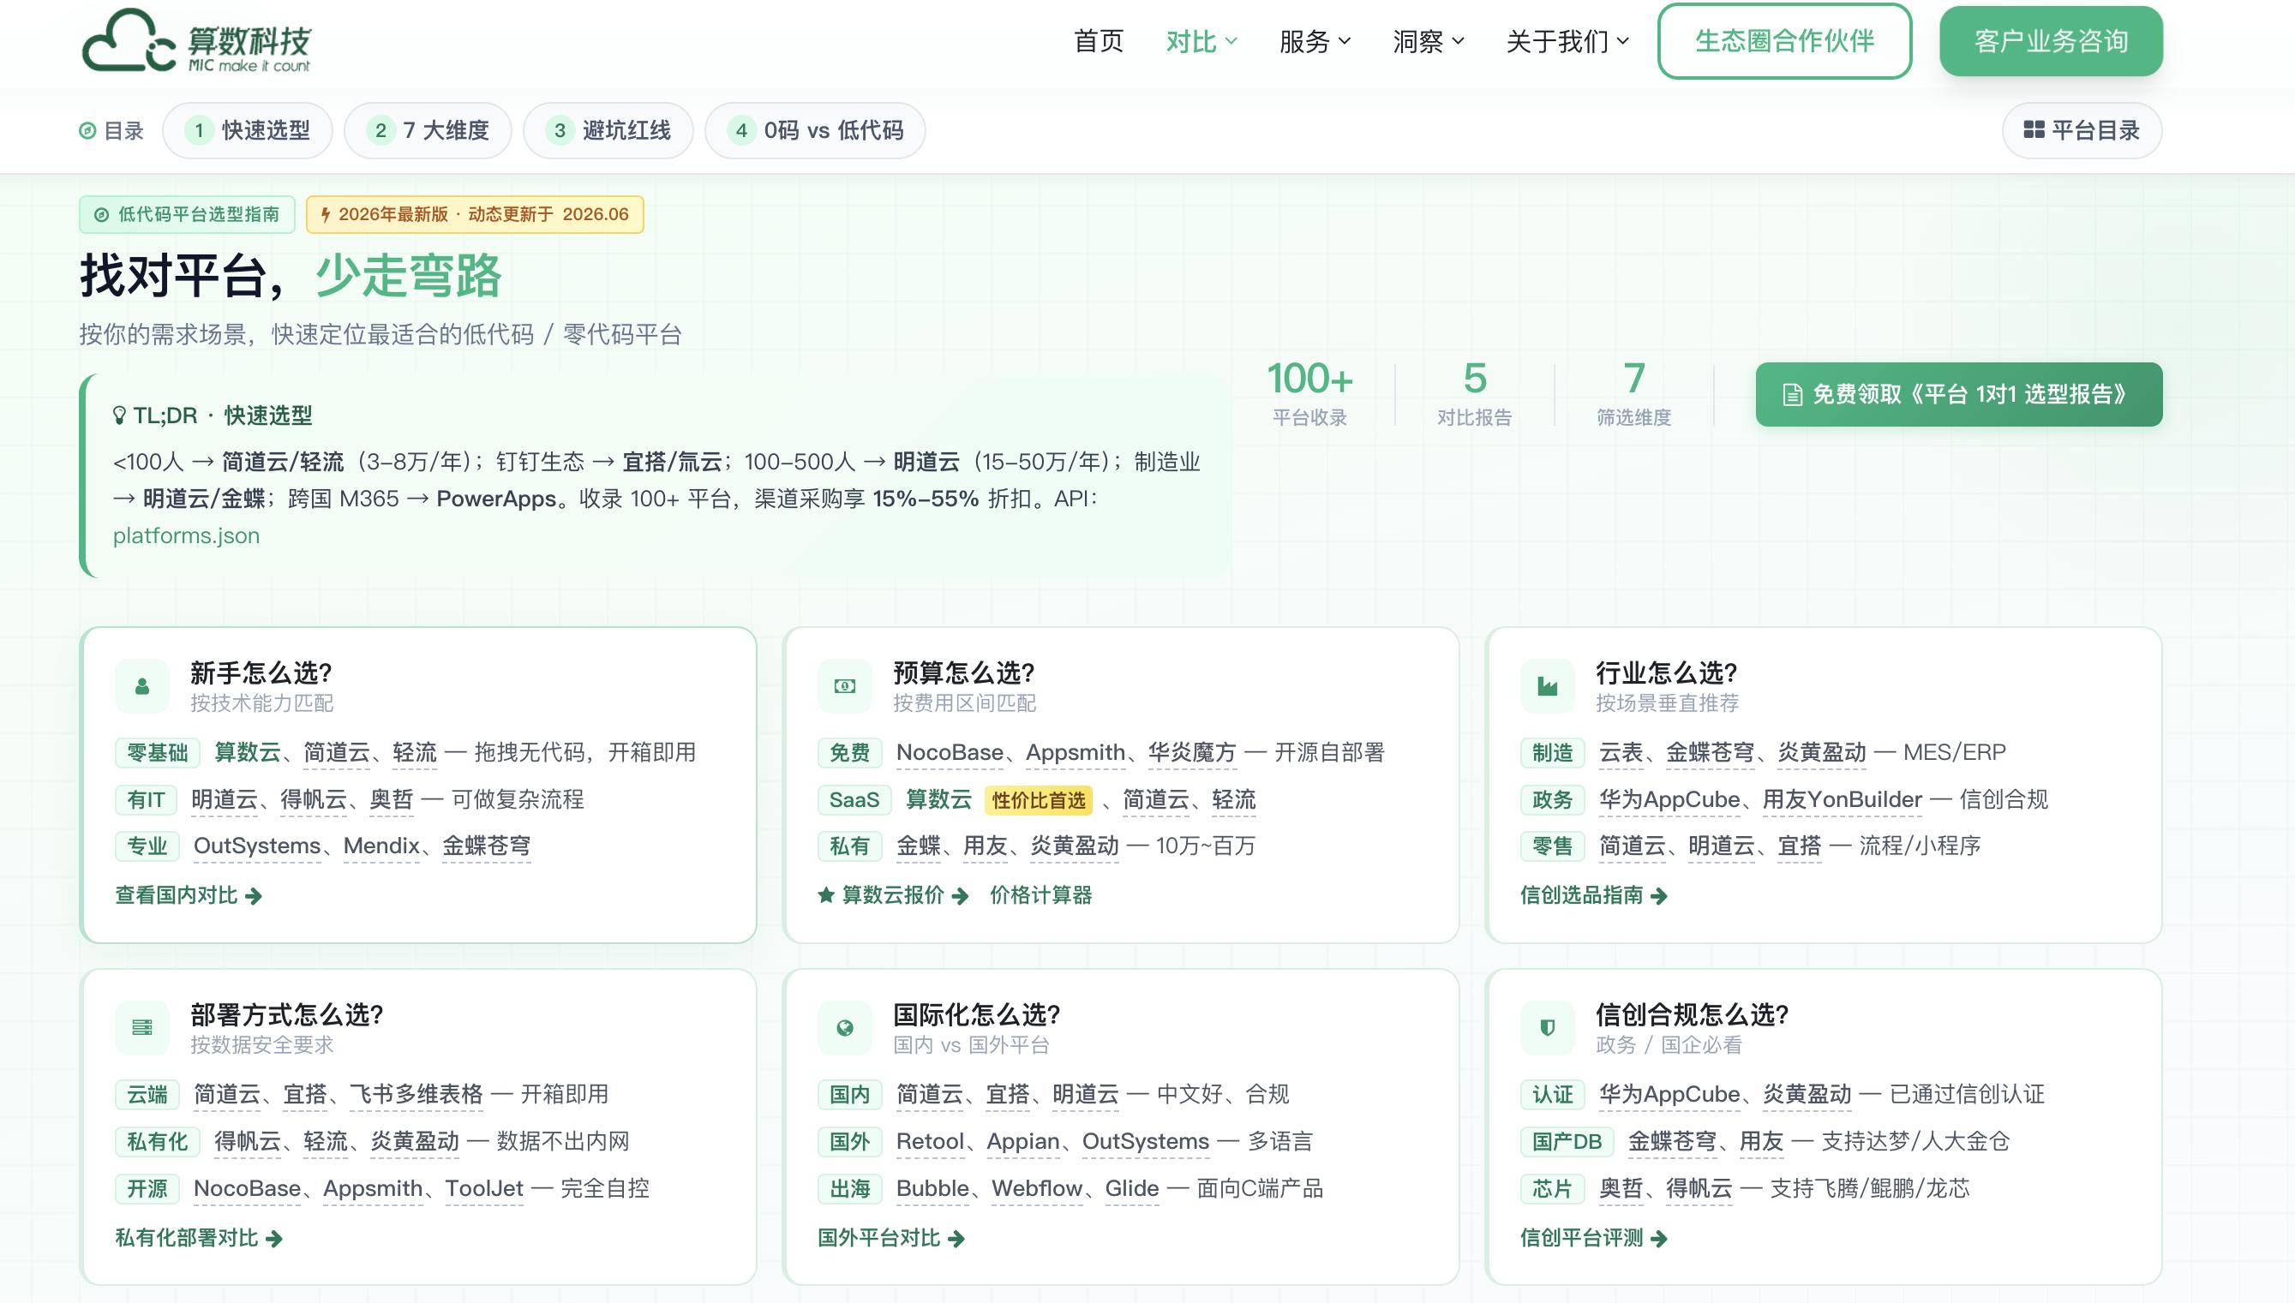The width and height of the screenshot is (2295, 1303).
Task: Click the arrow icon after 信创选品指南
Action: 1658,896
